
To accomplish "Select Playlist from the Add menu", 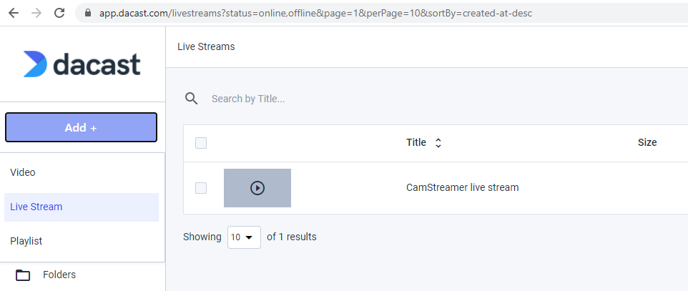I will (x=26, y=241).
